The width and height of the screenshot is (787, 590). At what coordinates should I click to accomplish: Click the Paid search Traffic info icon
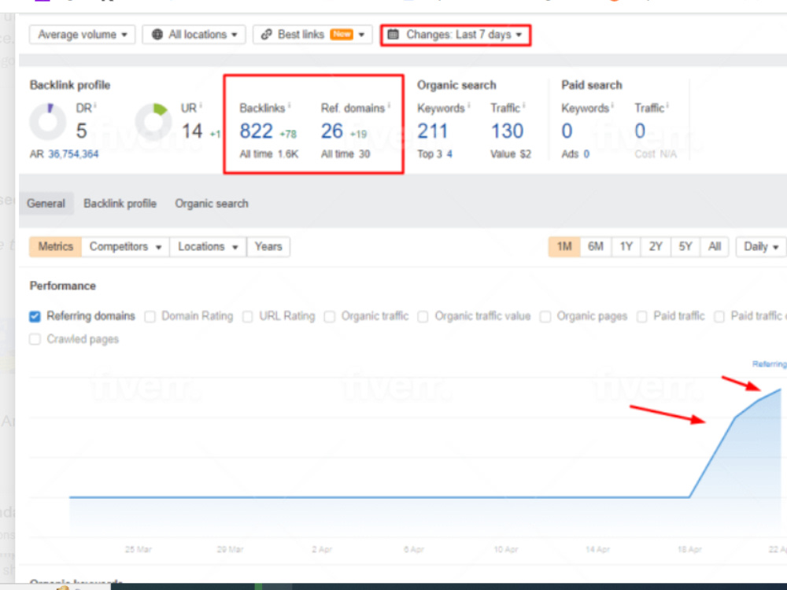pos(667,105)
